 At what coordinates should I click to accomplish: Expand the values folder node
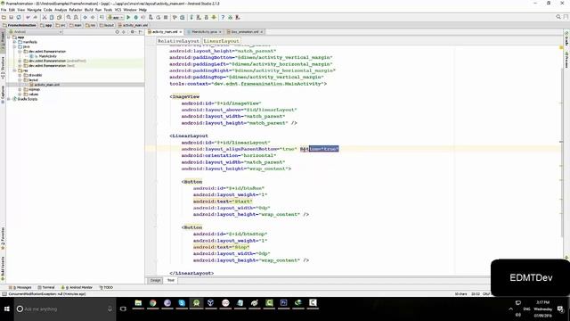point(20,94)
